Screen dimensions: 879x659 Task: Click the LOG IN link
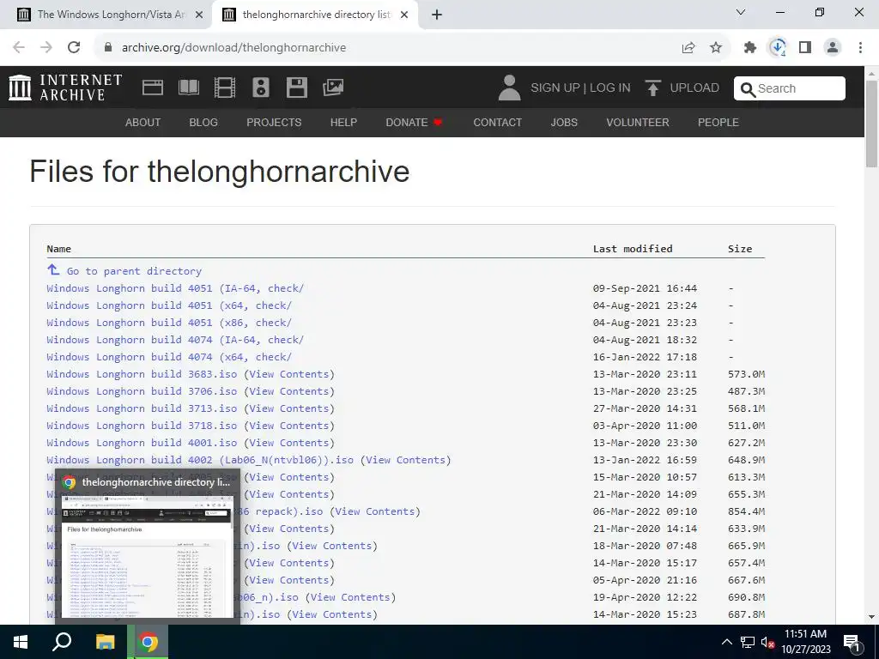point(610,88)
